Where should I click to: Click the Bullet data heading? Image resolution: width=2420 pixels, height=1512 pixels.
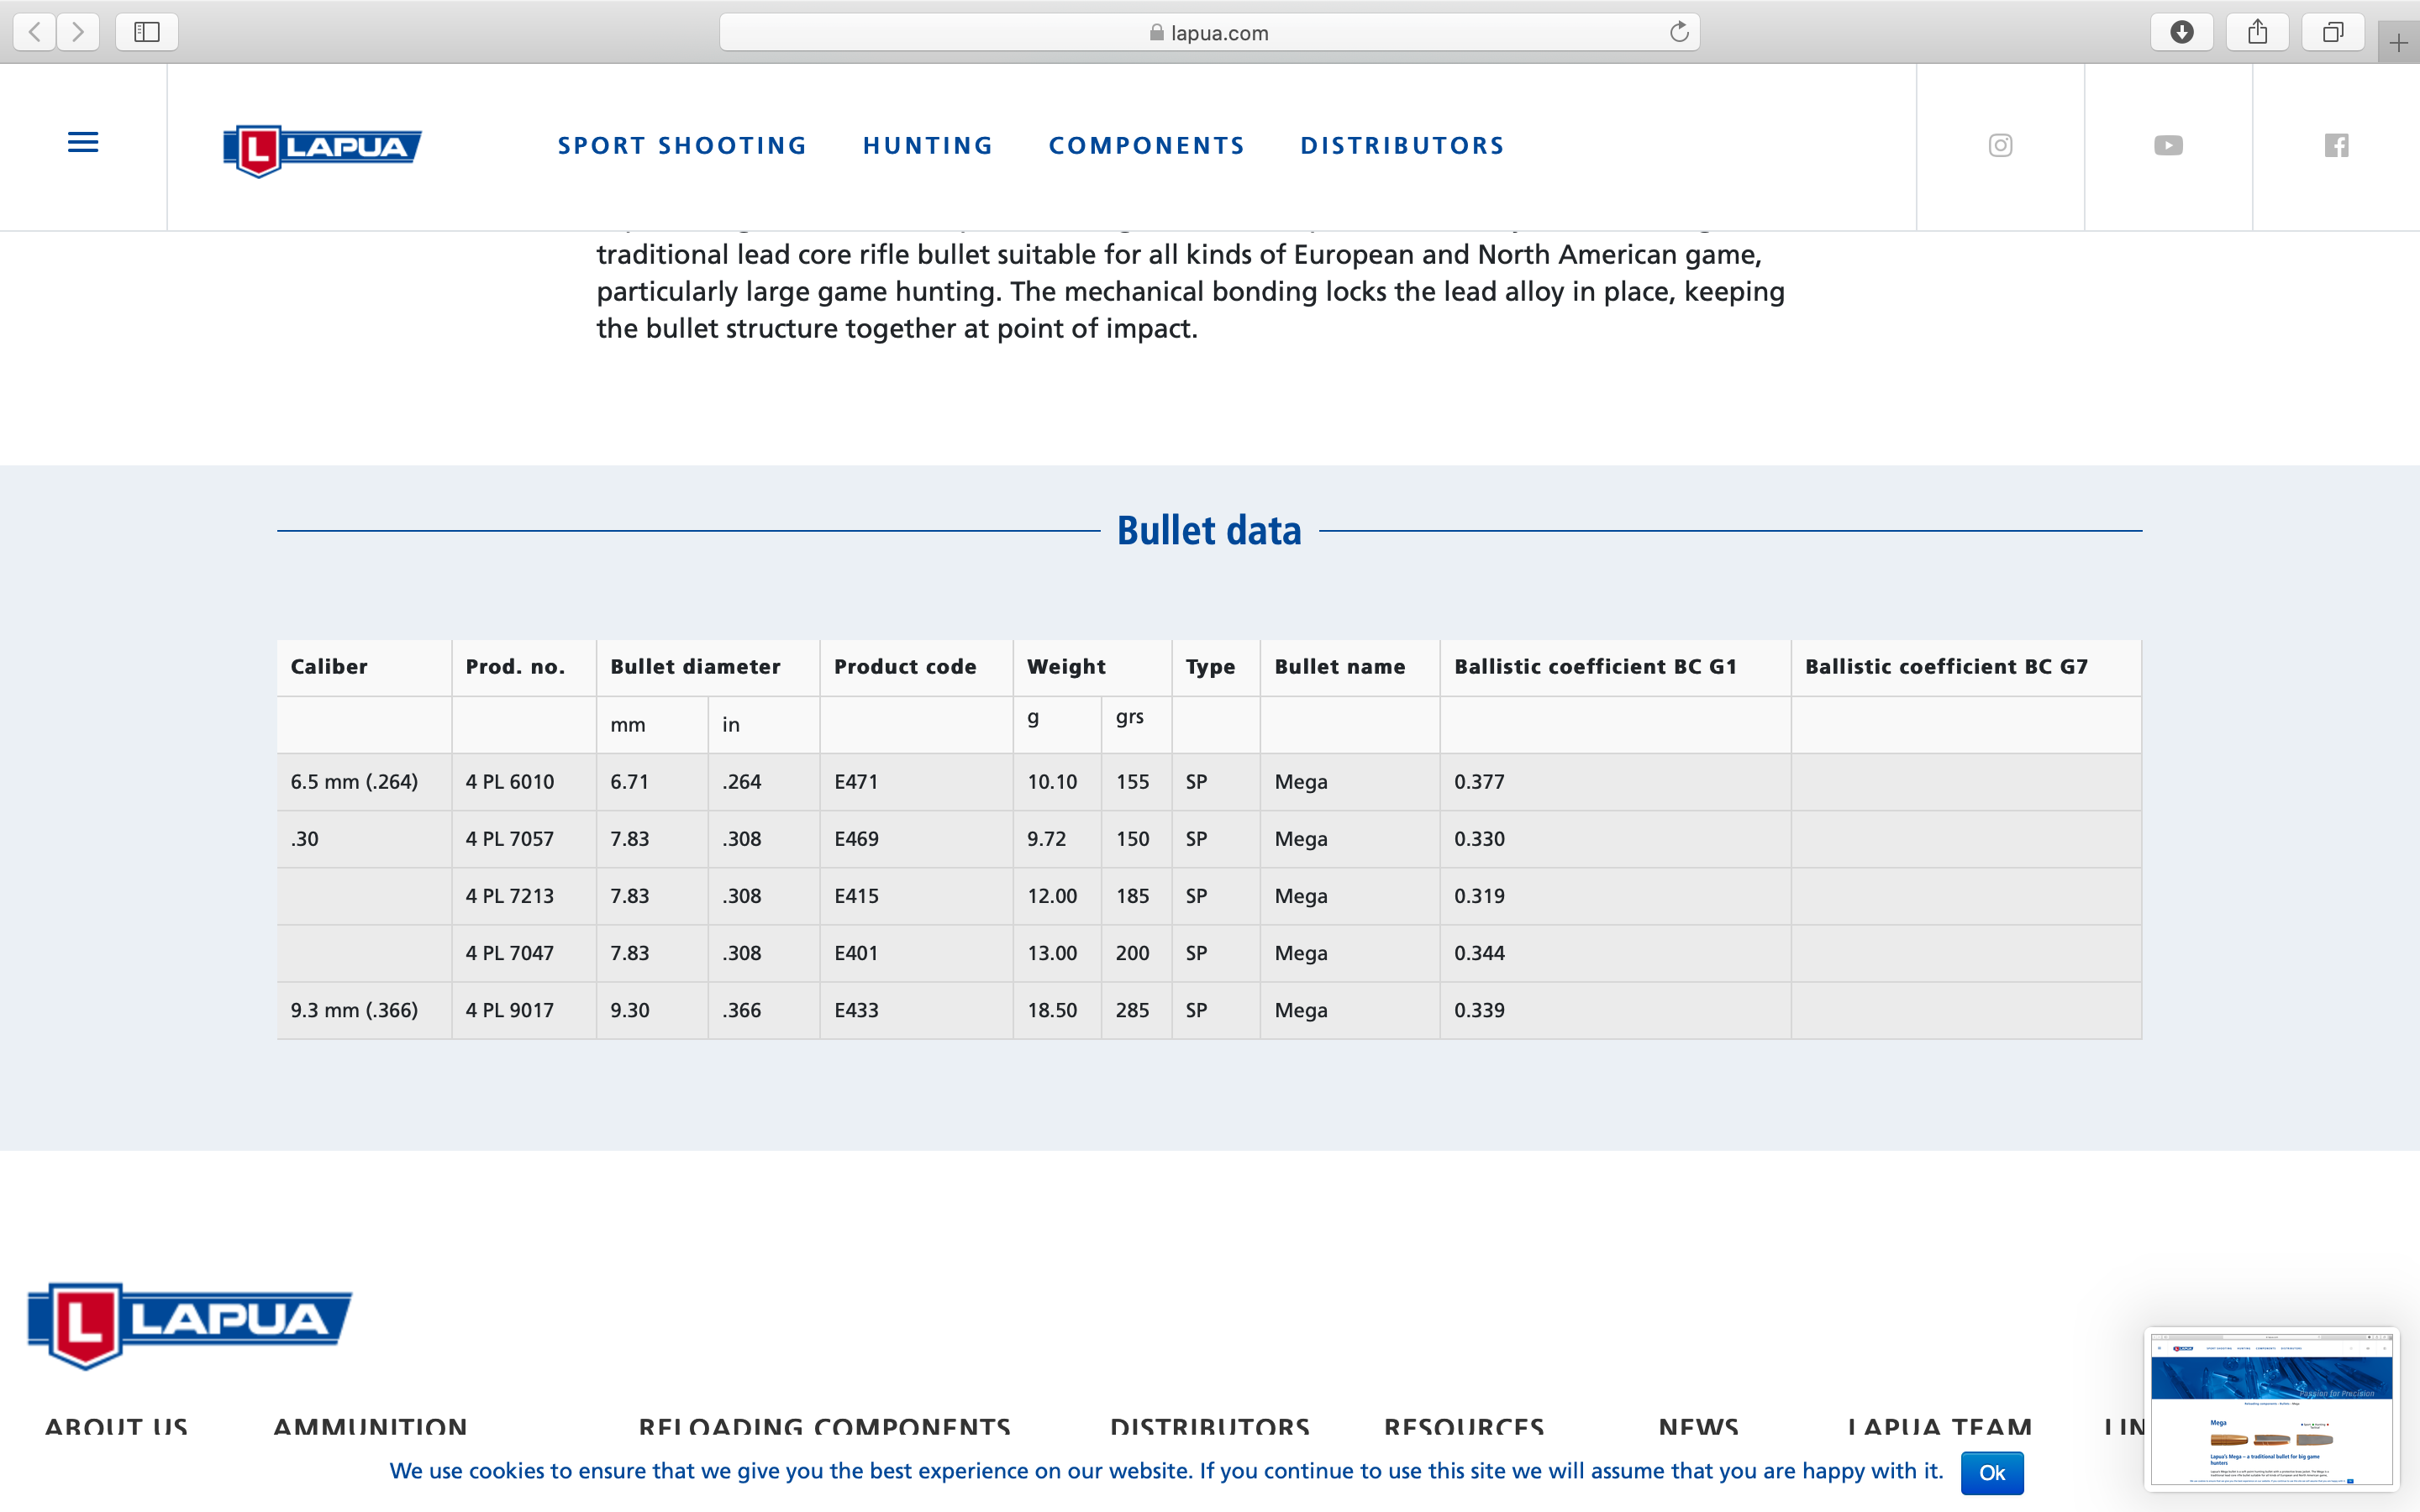pyautogui.click(x=1209, y=530)
